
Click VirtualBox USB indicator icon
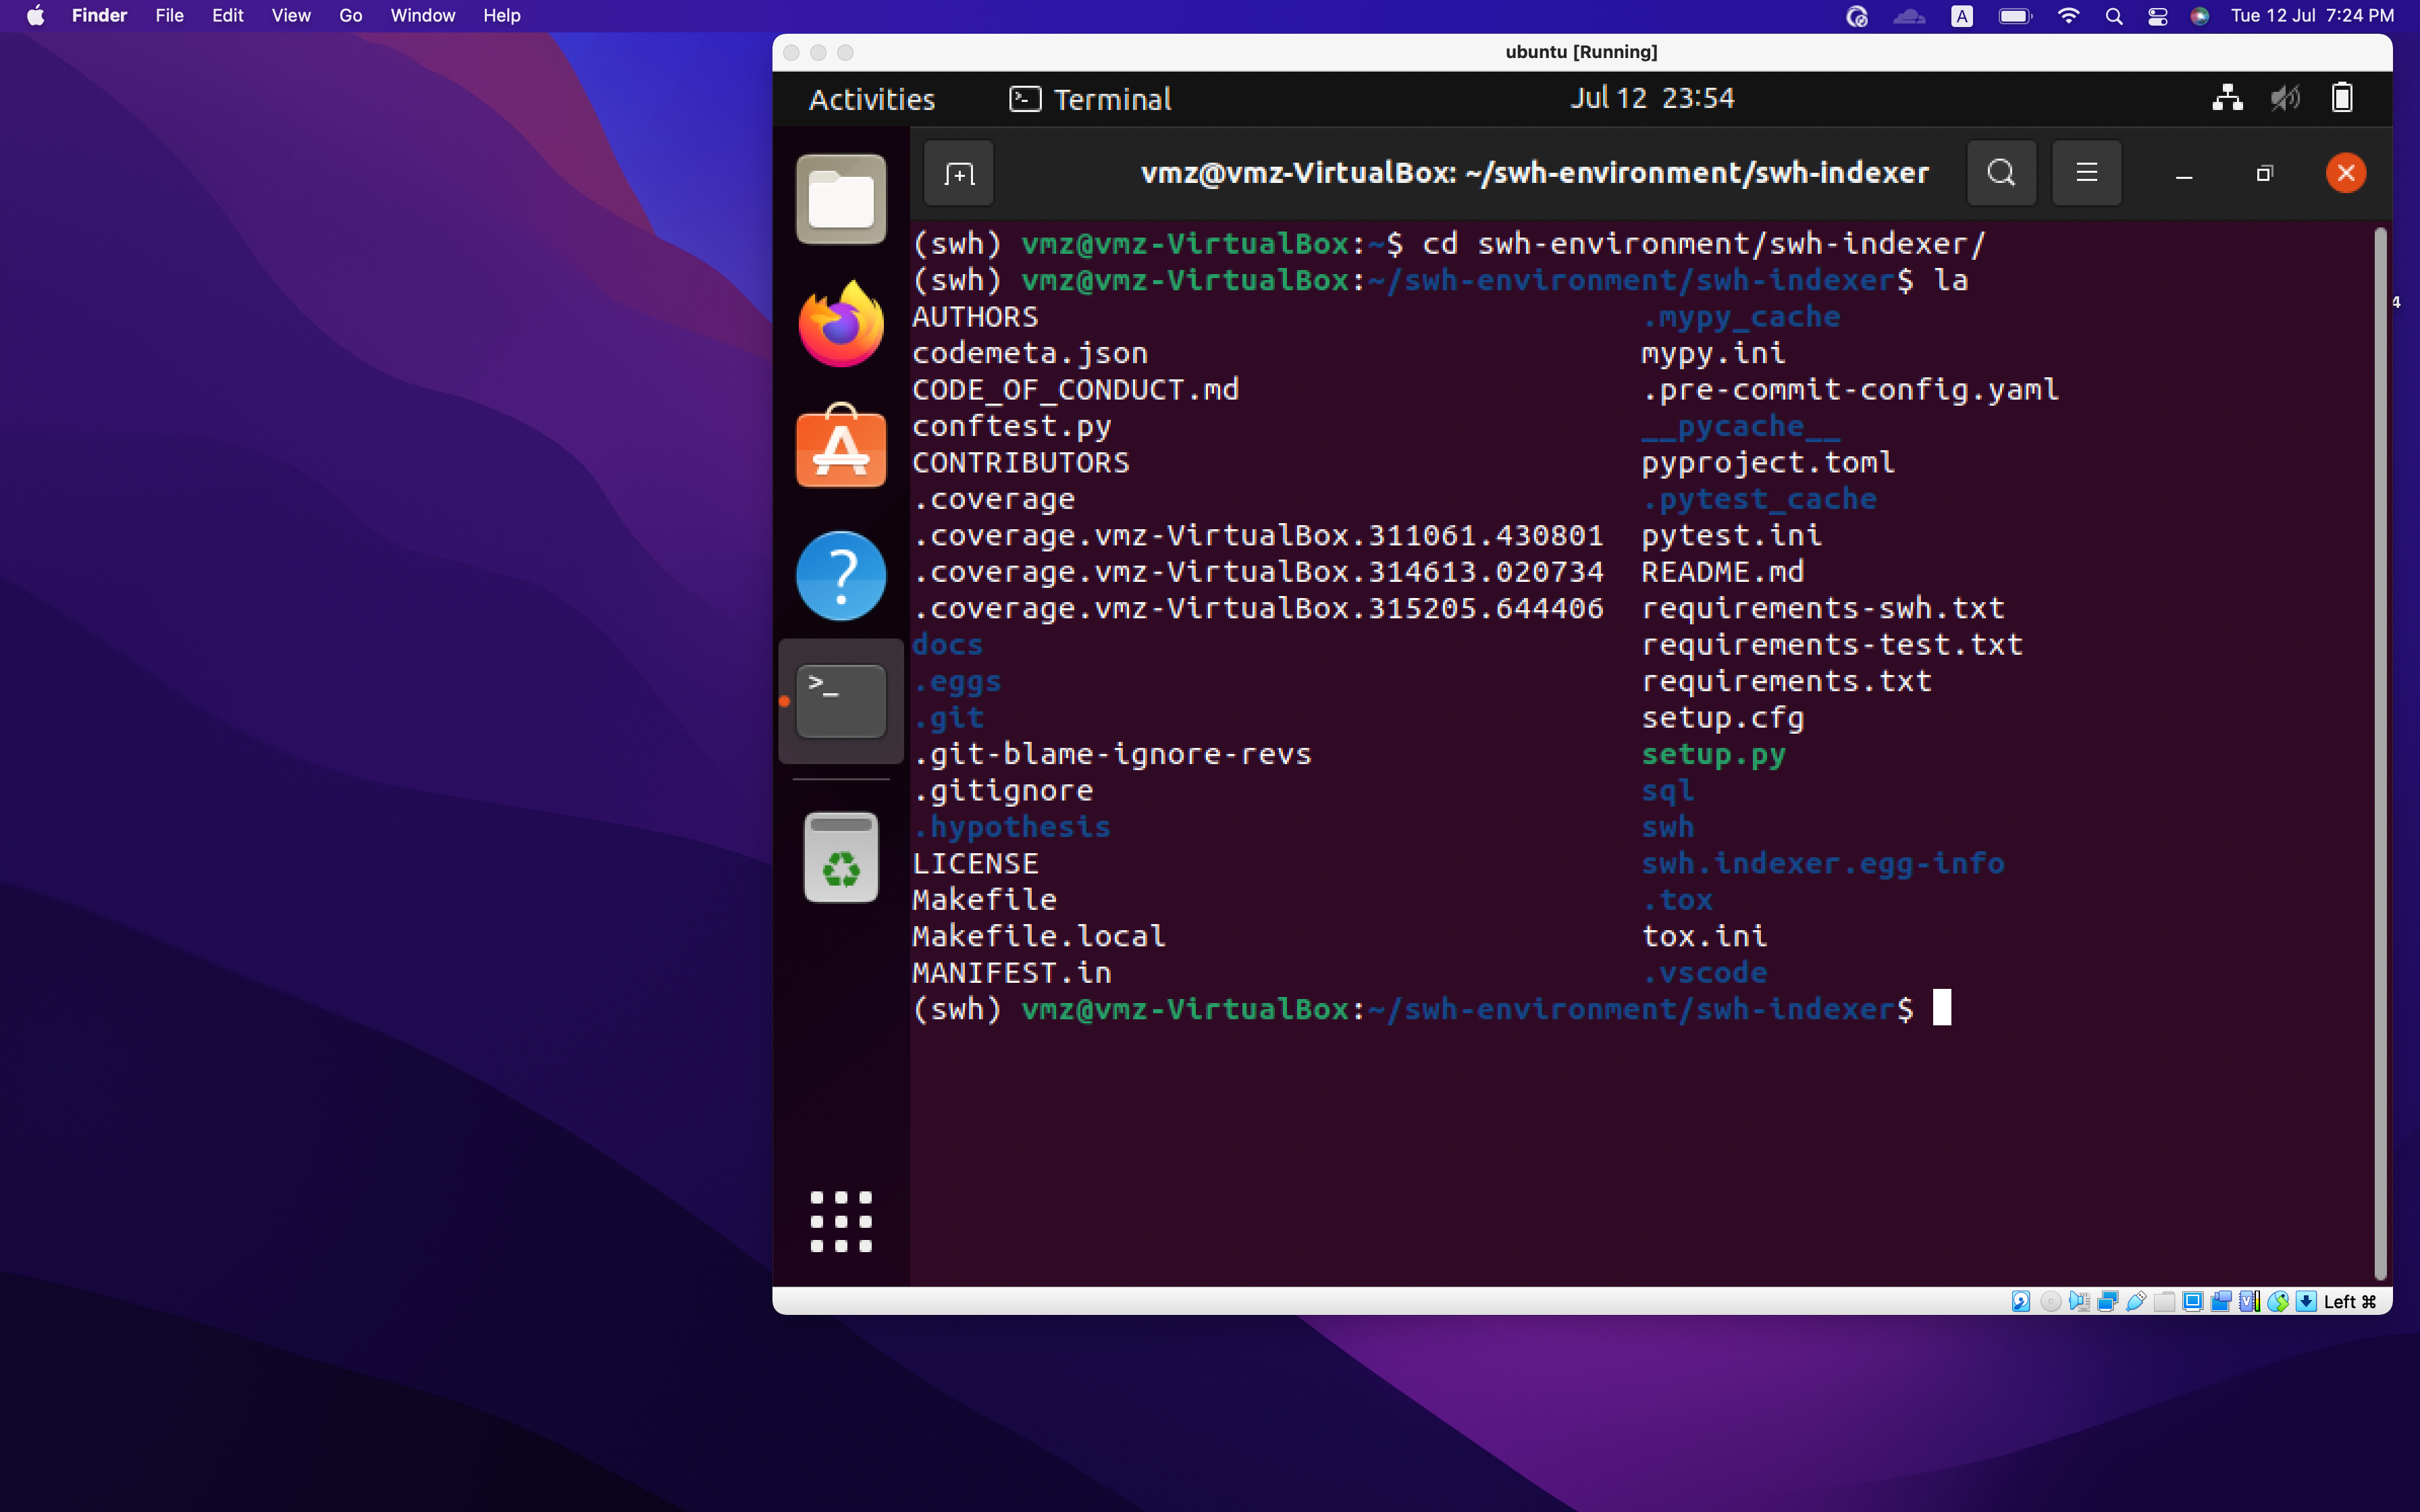(2136, 1301)
